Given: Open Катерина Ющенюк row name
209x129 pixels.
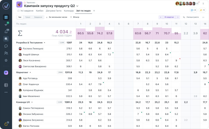Looking at the screenshot, I should [x=33, y=90].
